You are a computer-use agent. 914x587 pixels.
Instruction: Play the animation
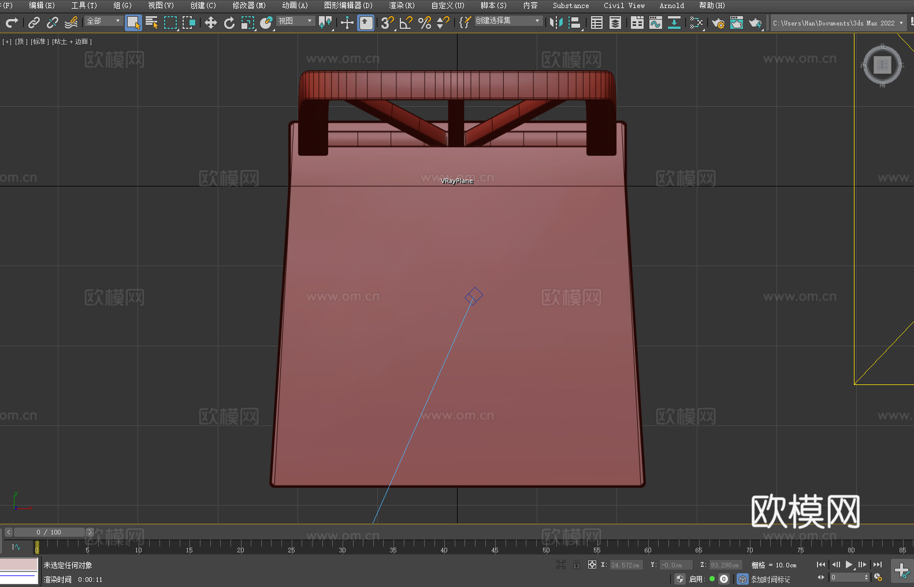pos(849,564)
